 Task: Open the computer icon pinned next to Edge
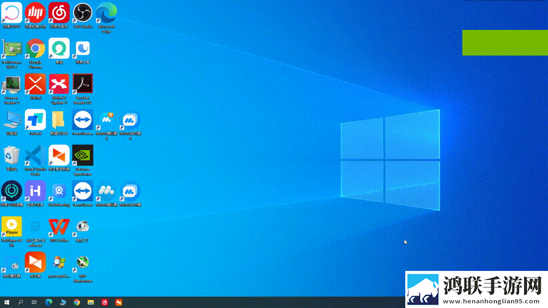coord(63,302)
